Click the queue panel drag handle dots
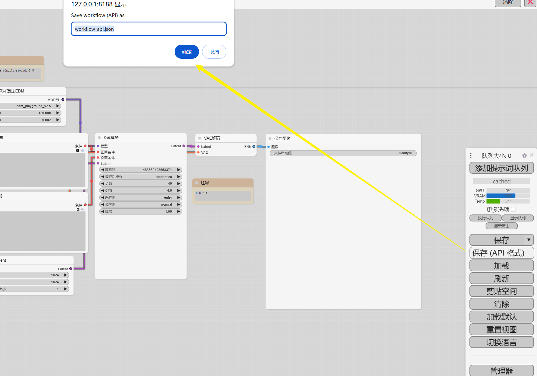537x376 pixels. 471,155
